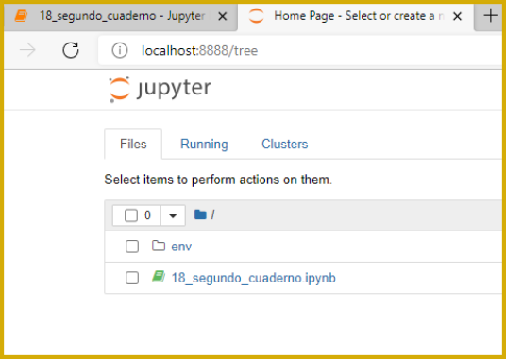Click the localhost:8888/tree address bar
The height and width of the screenshot is (359, 506).
coord(300,50)
